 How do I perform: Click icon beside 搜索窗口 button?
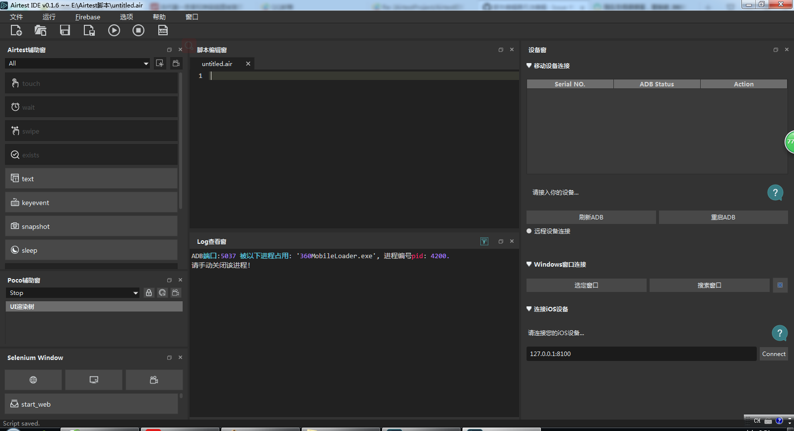(x=780, y=285)
